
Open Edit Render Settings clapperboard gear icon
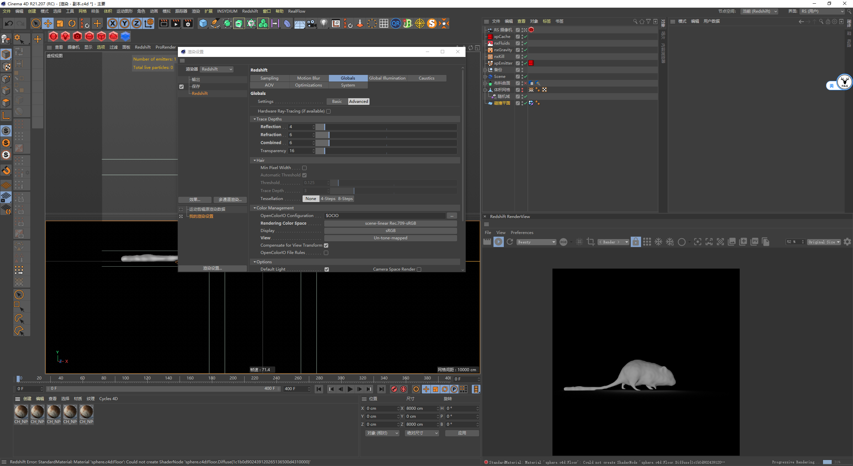click(x=188, y=23)
